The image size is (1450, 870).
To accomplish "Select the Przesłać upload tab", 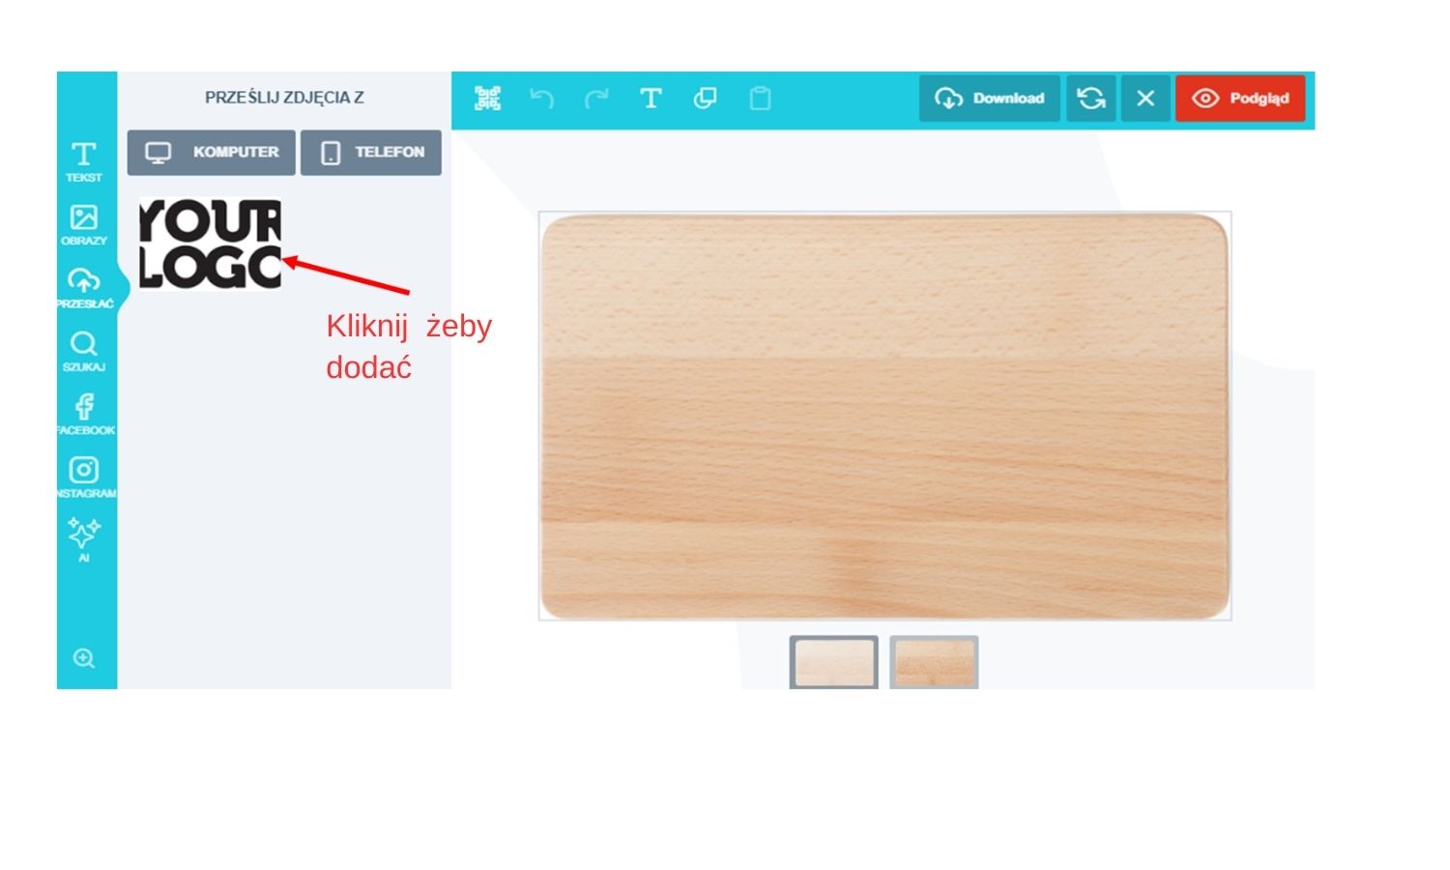I will [x=84, y=287].
